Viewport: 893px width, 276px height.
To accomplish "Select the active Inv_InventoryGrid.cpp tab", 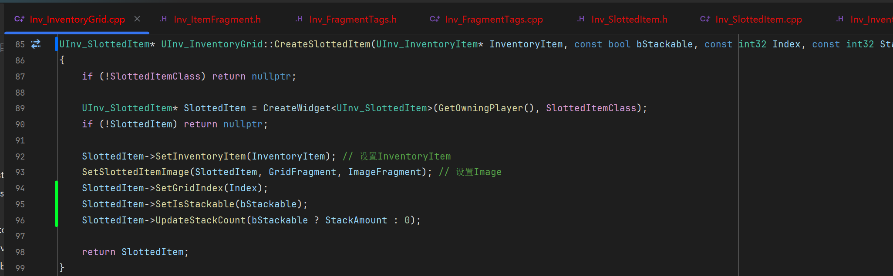I will coord(77,19).
